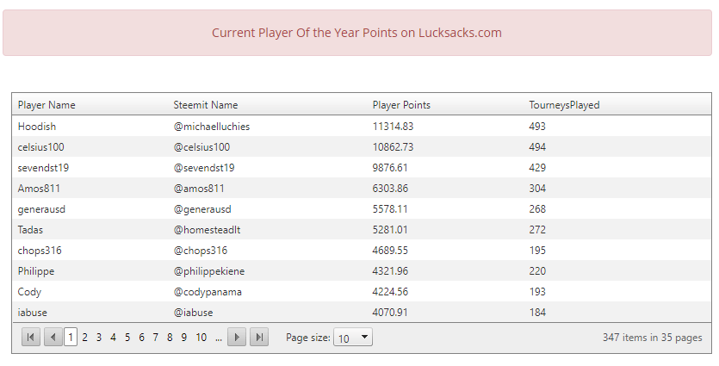
Task: Click the player name generausd
Action: coord(41,209)
